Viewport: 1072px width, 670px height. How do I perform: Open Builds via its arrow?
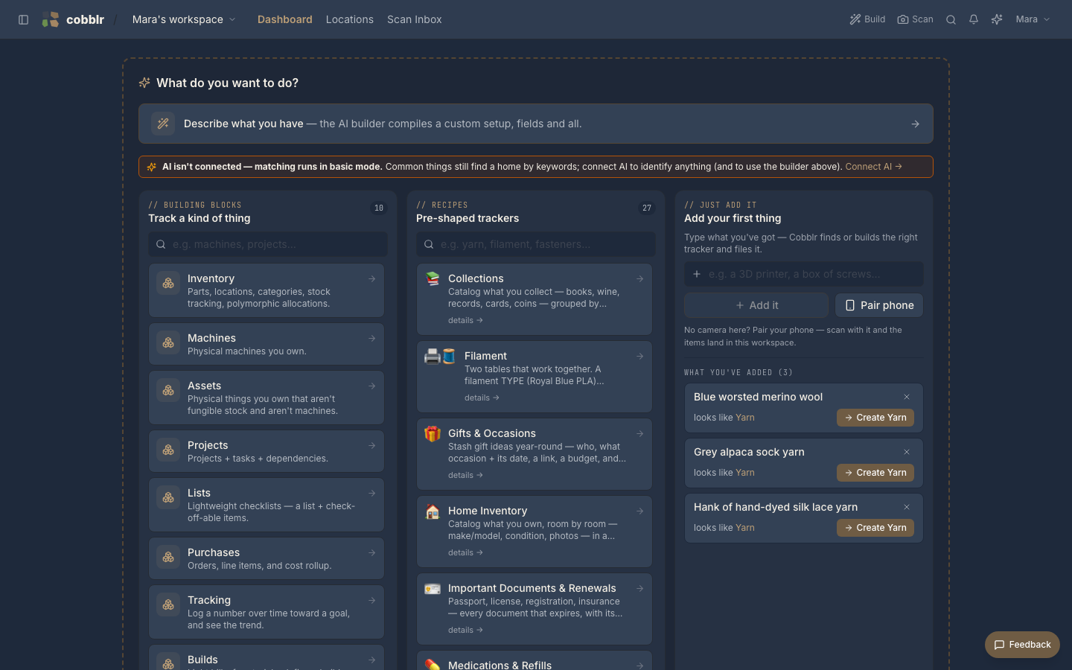[372, 660]
